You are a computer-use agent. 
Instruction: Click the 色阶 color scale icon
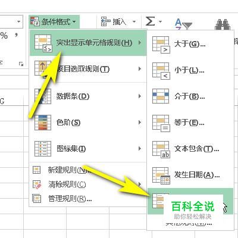pyautogui.click(x=43, y=123)
